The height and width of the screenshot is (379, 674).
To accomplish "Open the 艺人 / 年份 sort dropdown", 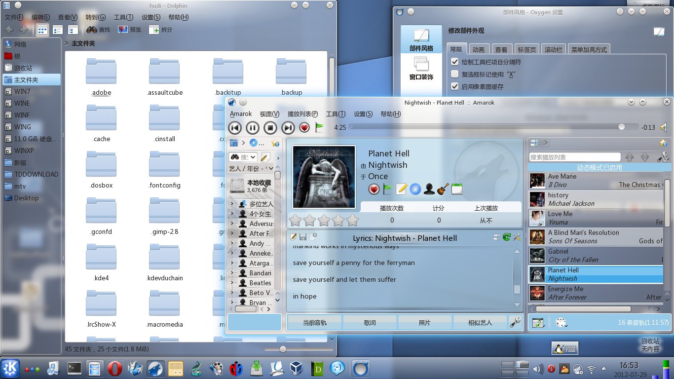I will [251, 168].
